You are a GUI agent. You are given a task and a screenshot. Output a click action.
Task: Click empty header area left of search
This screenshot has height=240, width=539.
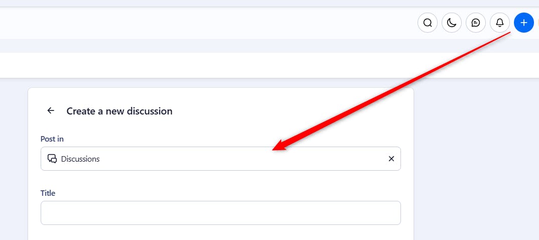pyautogui.click(x=201, y=23)
